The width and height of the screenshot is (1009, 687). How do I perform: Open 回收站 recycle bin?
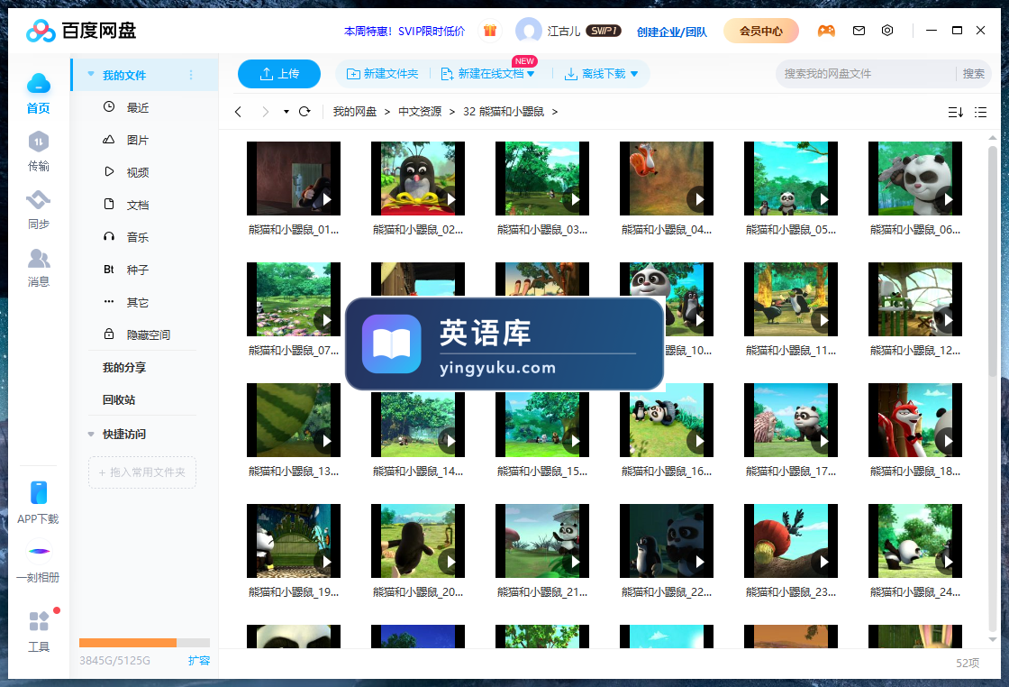(x=119, y=399)
